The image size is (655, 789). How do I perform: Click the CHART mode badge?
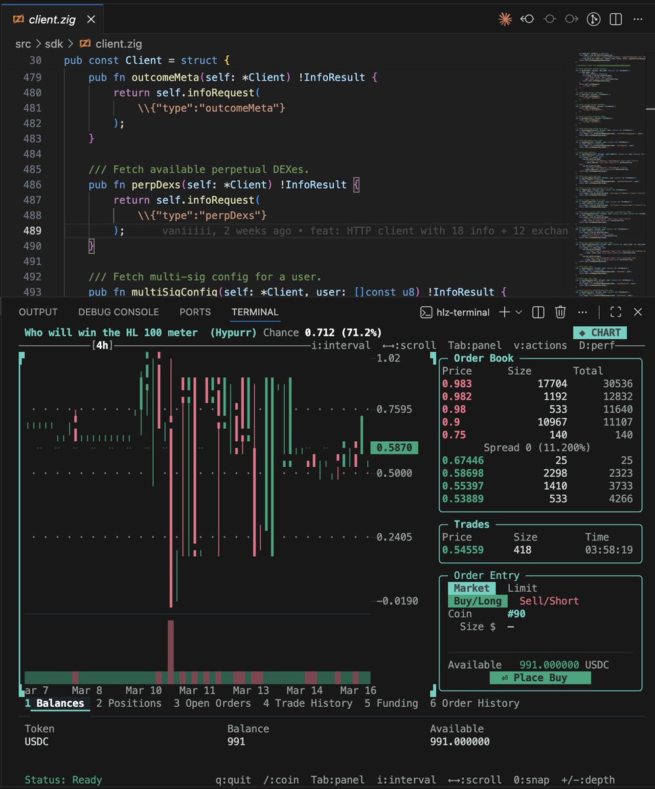tap(600, 333)
